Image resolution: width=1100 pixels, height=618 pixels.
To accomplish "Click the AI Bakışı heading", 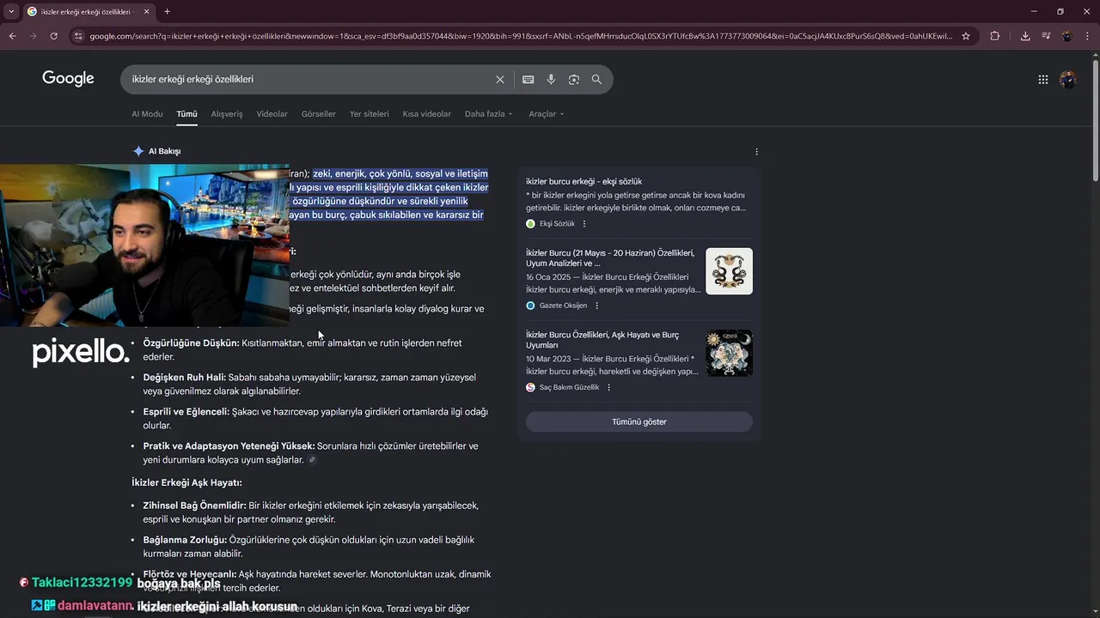I will (164, 151).
